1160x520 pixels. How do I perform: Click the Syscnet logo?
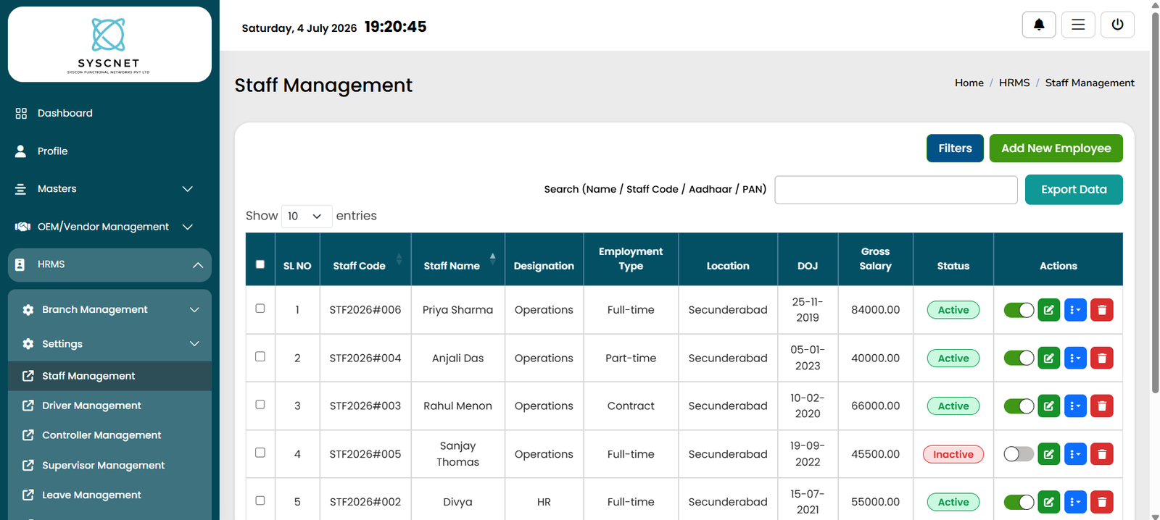click(x=109, y=45)
